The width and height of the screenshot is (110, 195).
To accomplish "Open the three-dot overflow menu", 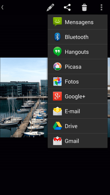I will [101, 8].
